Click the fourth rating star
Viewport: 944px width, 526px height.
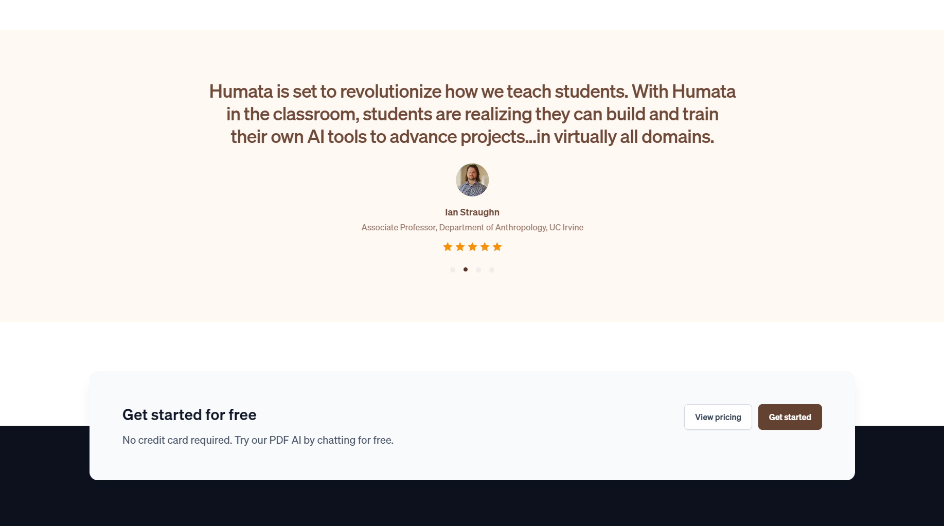pyautogui.click(x=485, y=247)
